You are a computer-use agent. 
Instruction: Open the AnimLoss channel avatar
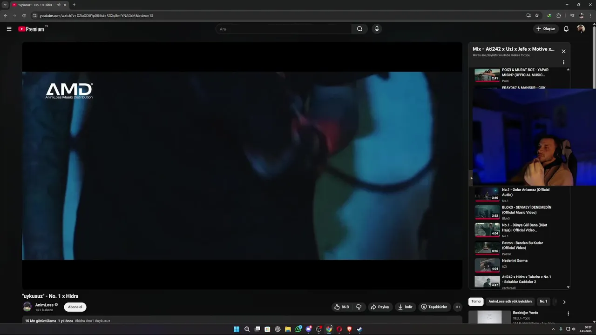coord(27,307)
